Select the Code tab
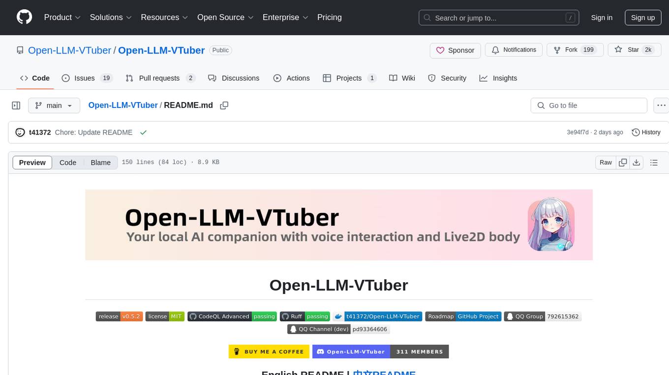 35,78
